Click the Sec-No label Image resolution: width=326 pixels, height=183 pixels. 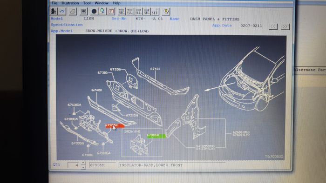click(119, 19)
